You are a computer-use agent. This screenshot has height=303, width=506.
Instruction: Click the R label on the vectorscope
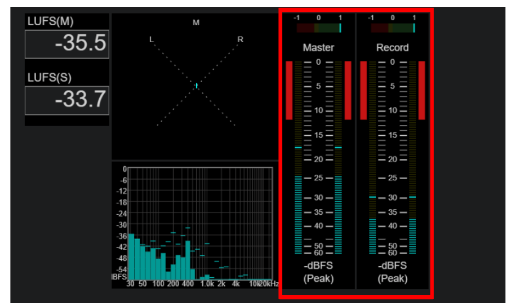240,39
